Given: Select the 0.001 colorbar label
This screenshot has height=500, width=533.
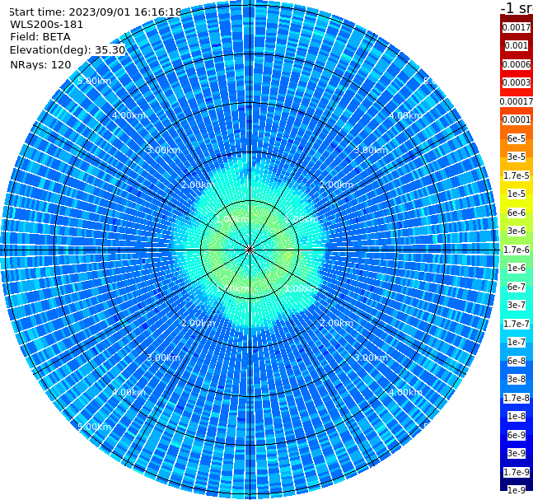Looking at the screenshot, I should click(x=517, y=46).
